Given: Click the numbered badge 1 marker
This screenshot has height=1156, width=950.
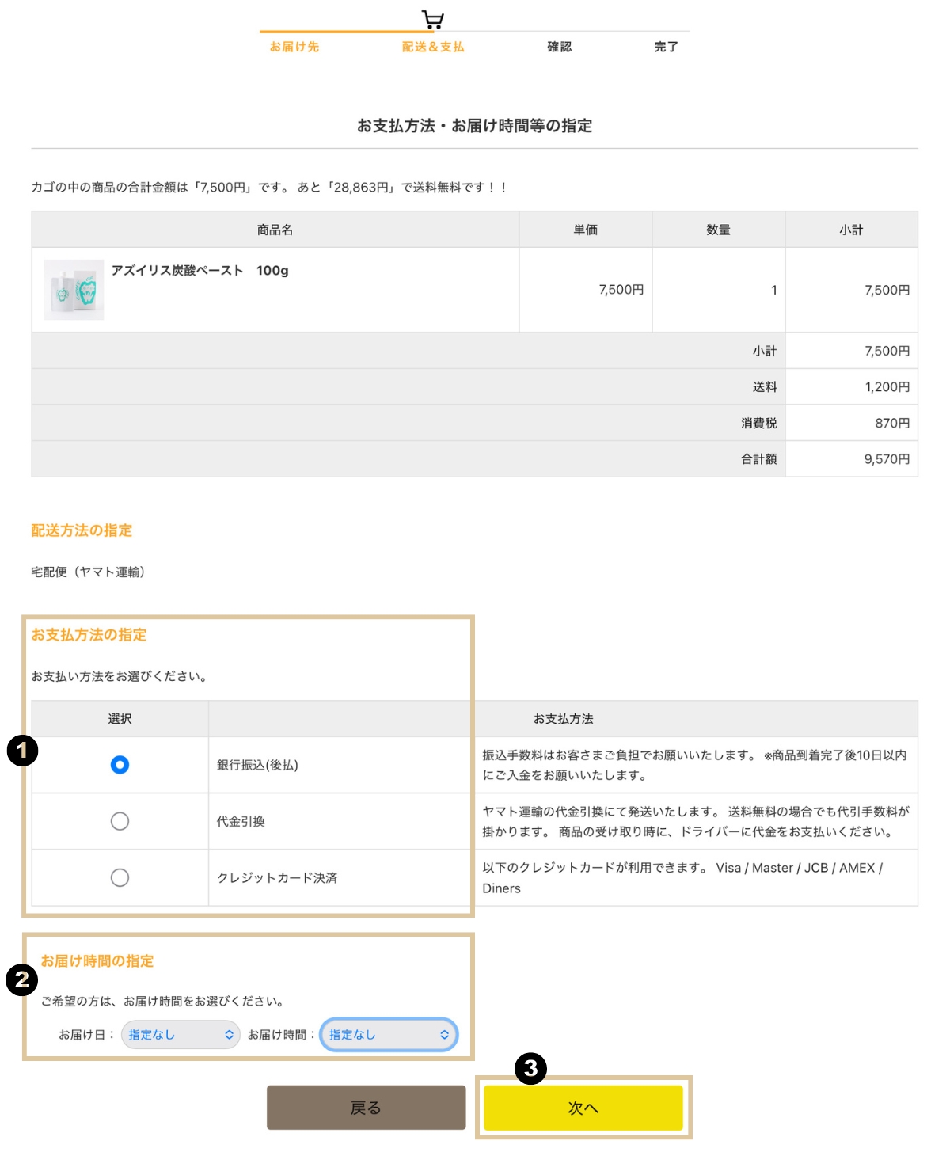Looking at the screenshot, I should coord(22,750).
